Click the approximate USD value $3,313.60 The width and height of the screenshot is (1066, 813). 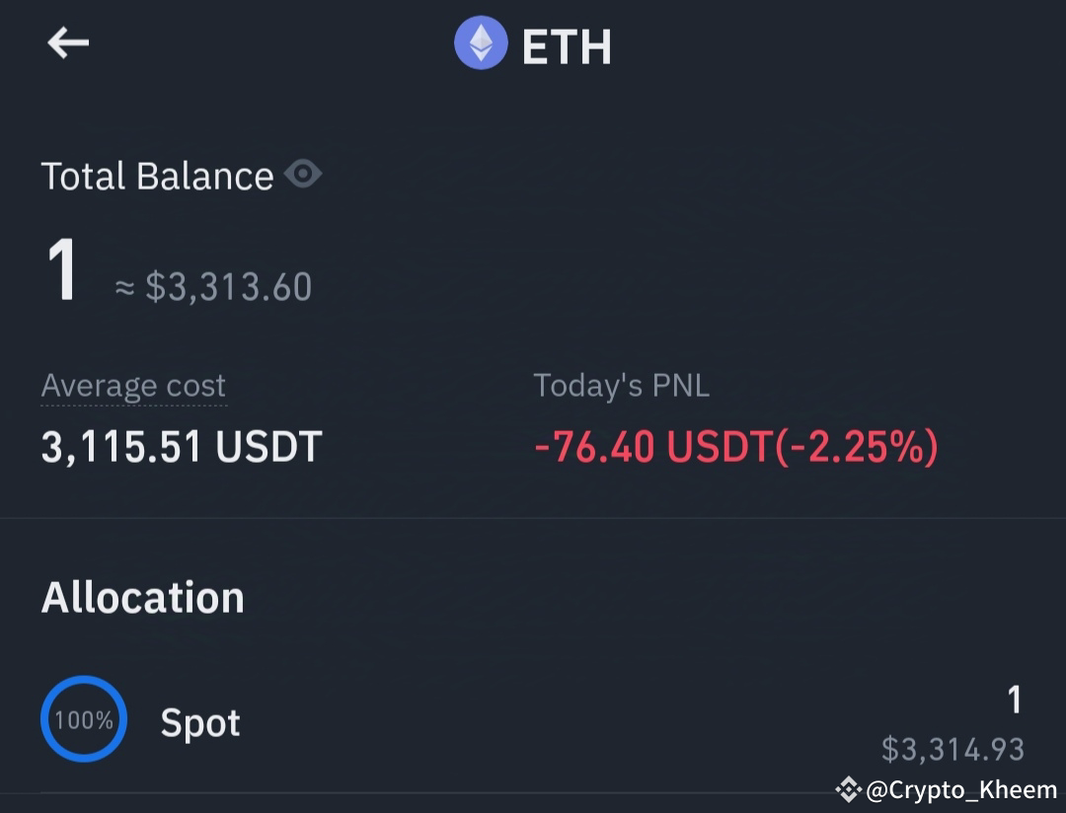[227, 285]
